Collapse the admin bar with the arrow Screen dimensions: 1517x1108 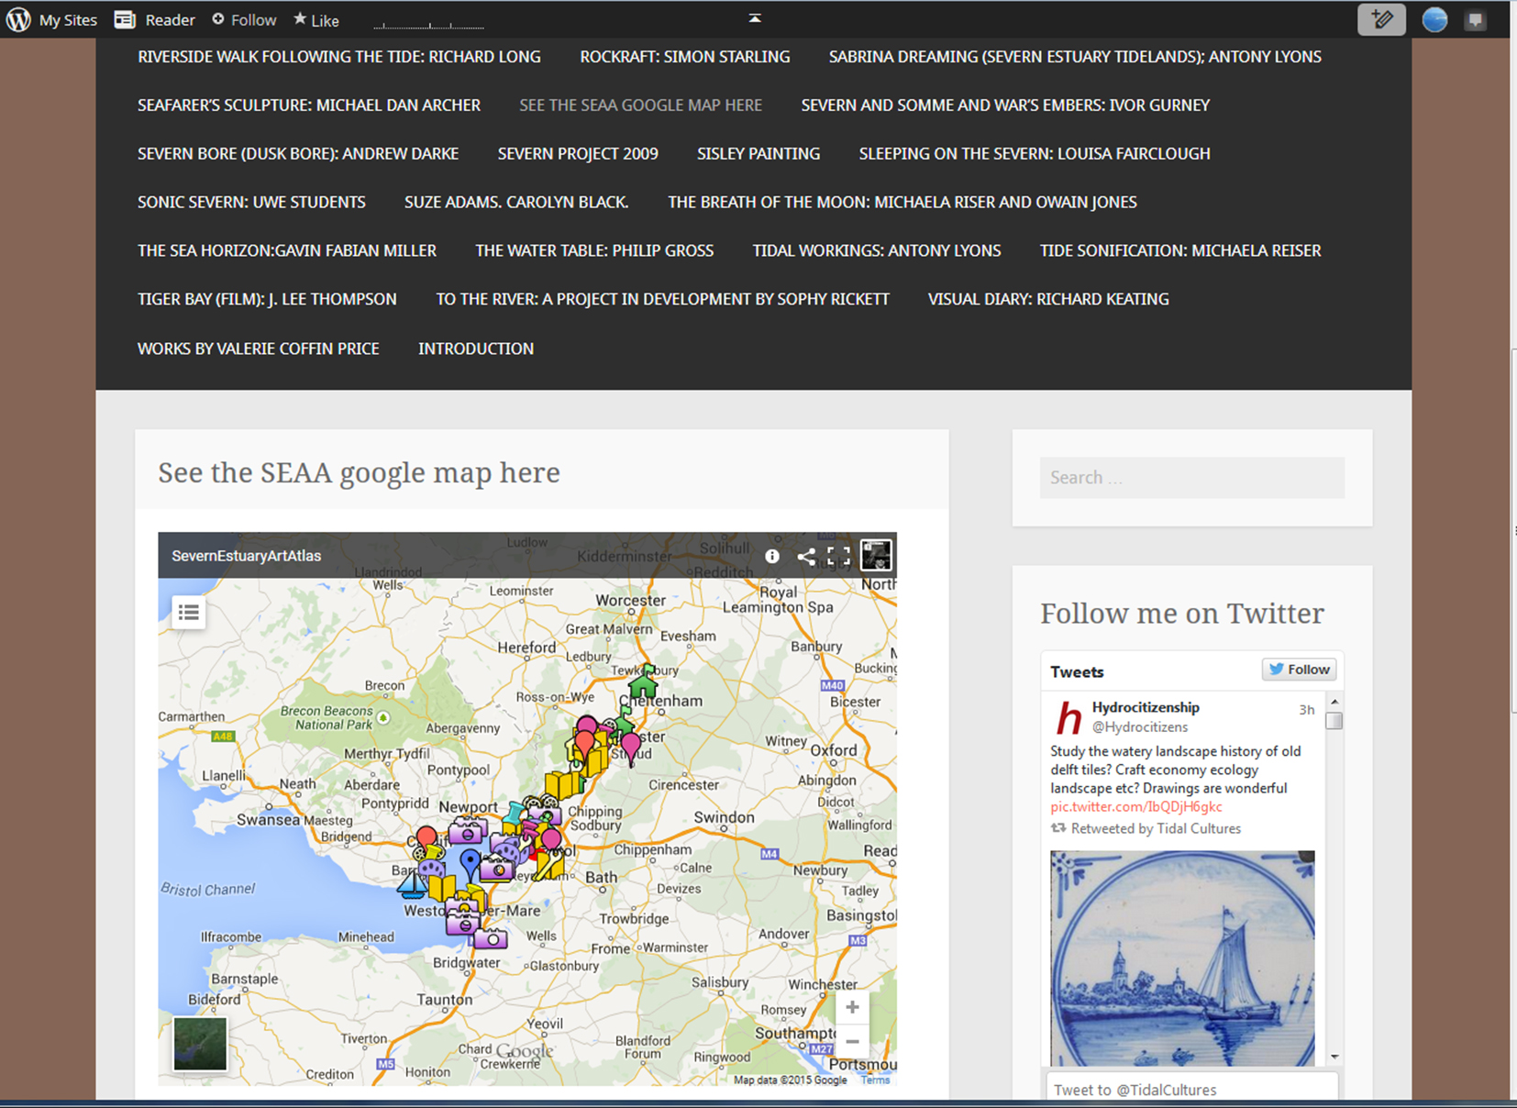pyautogui.click(x=755, y=18)
